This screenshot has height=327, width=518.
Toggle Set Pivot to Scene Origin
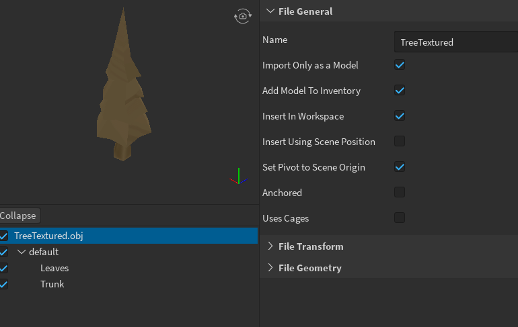point(400,167)
